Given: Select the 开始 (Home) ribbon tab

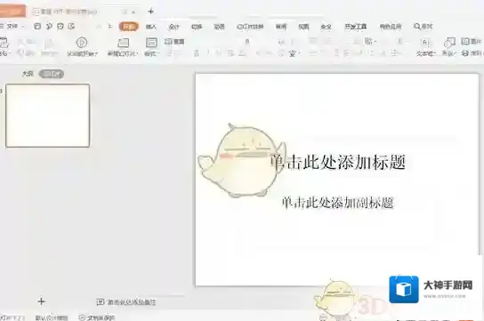Looking at the screenshot, I should click(x=128, y=27).
